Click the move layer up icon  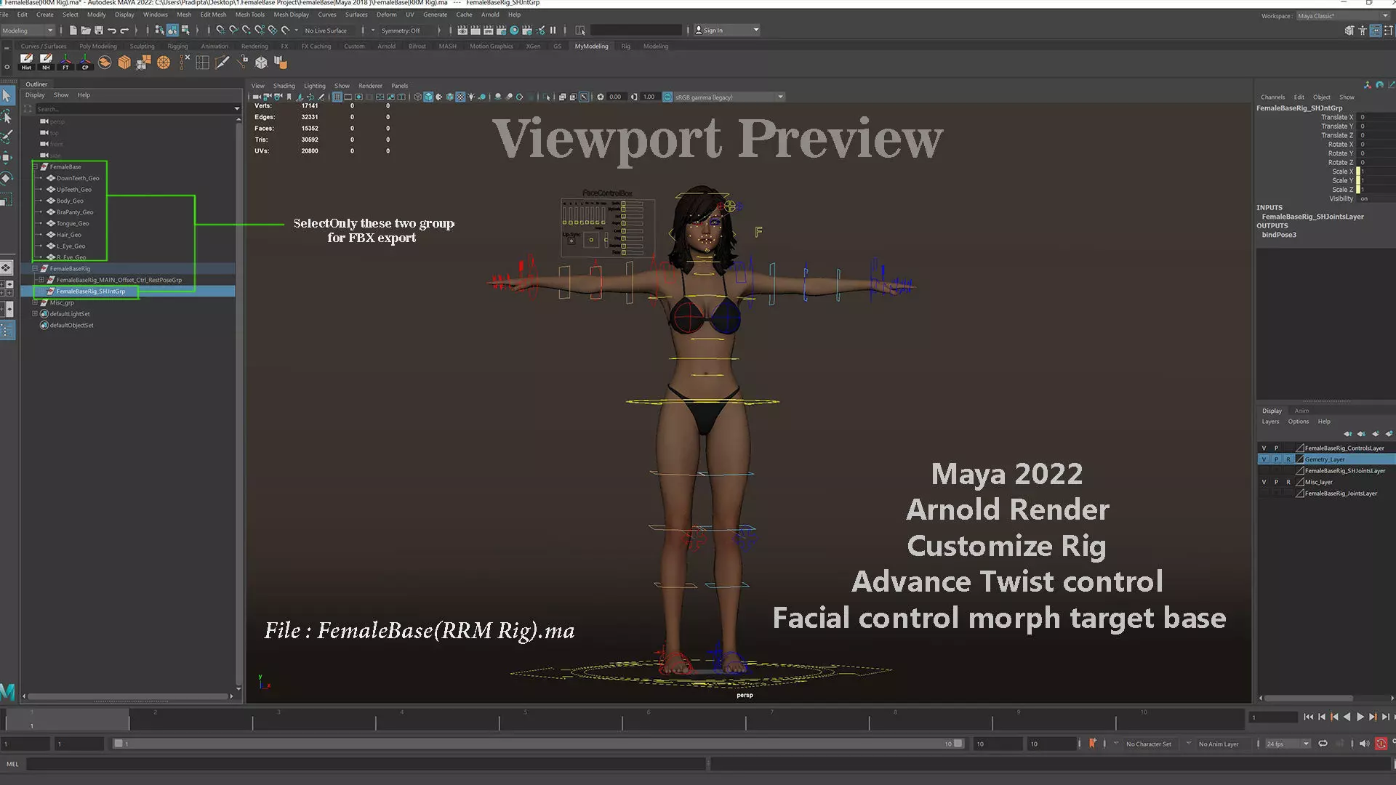[1348, 433]
